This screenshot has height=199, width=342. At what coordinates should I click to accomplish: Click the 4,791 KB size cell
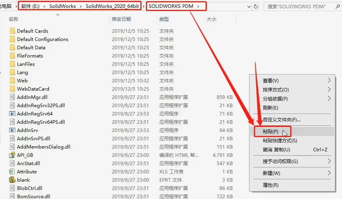click(x=223, y=155)
